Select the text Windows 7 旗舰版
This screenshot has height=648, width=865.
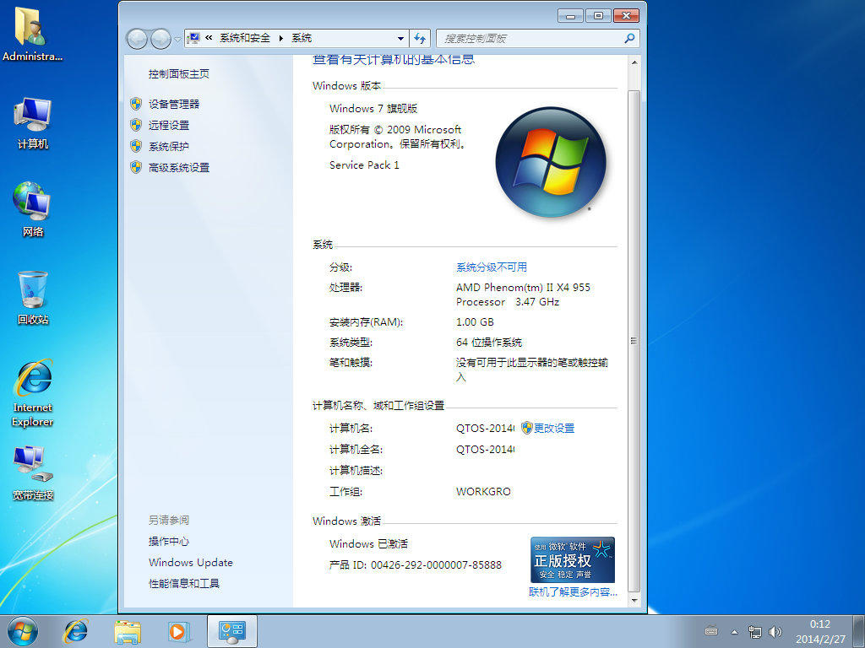point(373,109)
